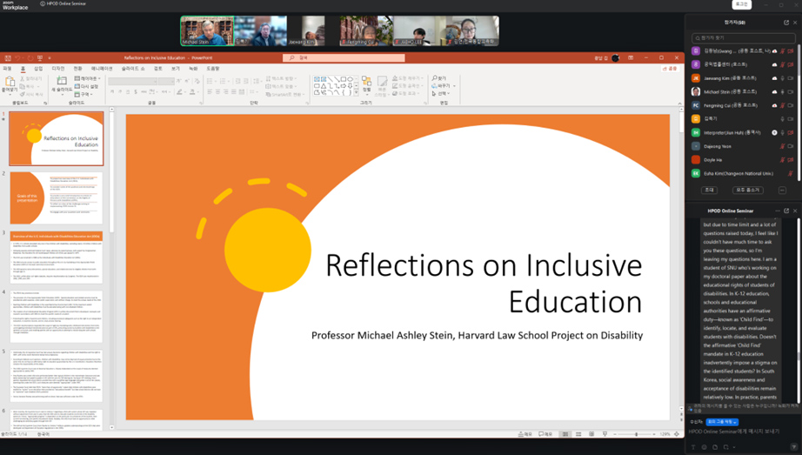Screen dimensions: 802x455
Task: Click the more options button below participants list
Action: (x=782, y=190)
